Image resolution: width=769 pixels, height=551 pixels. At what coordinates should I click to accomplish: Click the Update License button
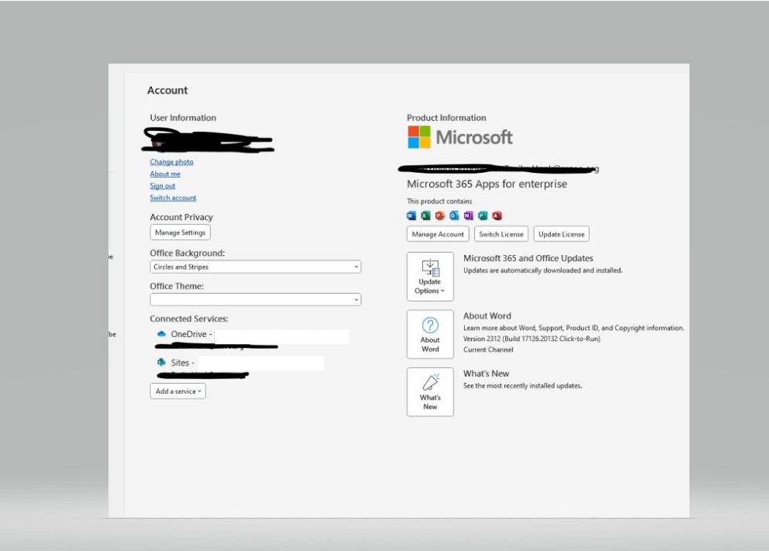coord(561,234)
